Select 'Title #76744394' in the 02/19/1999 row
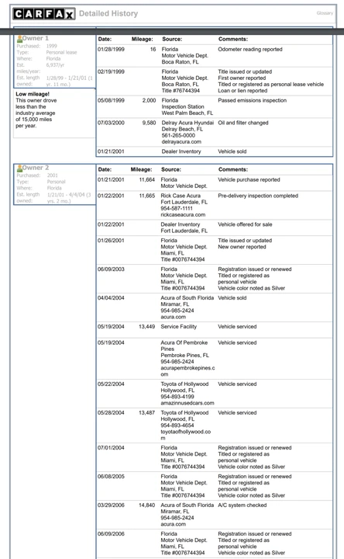344x559 pixels. pyautogui.click(x=181, y=91)
